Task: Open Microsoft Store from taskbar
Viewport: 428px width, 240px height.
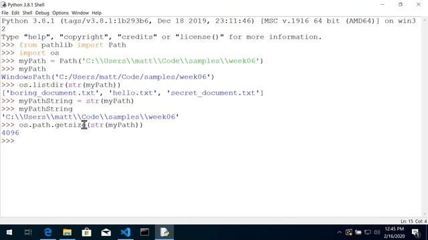Action: click(x=86, y=233)
